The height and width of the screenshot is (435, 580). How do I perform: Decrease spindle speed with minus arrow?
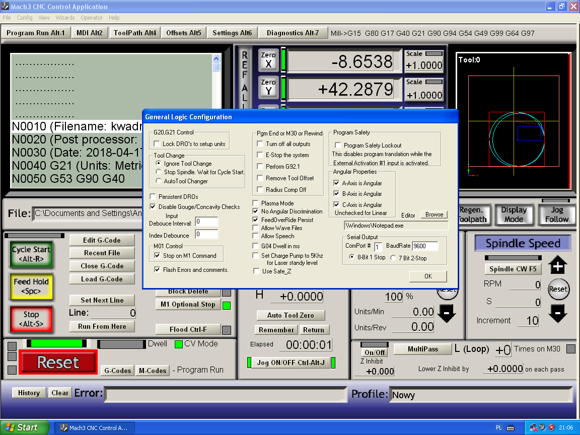pos(557,313)
